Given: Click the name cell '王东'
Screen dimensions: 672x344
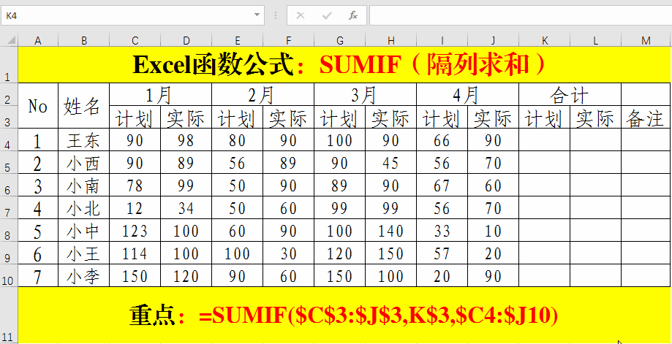Looking at the screenshot, I should pos(84,139).
